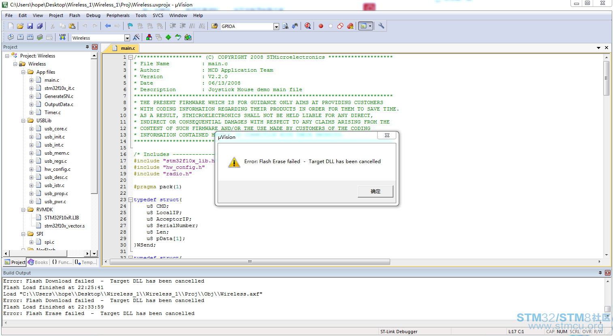Save the current file with the floppy icon

[x=30, y=26]
